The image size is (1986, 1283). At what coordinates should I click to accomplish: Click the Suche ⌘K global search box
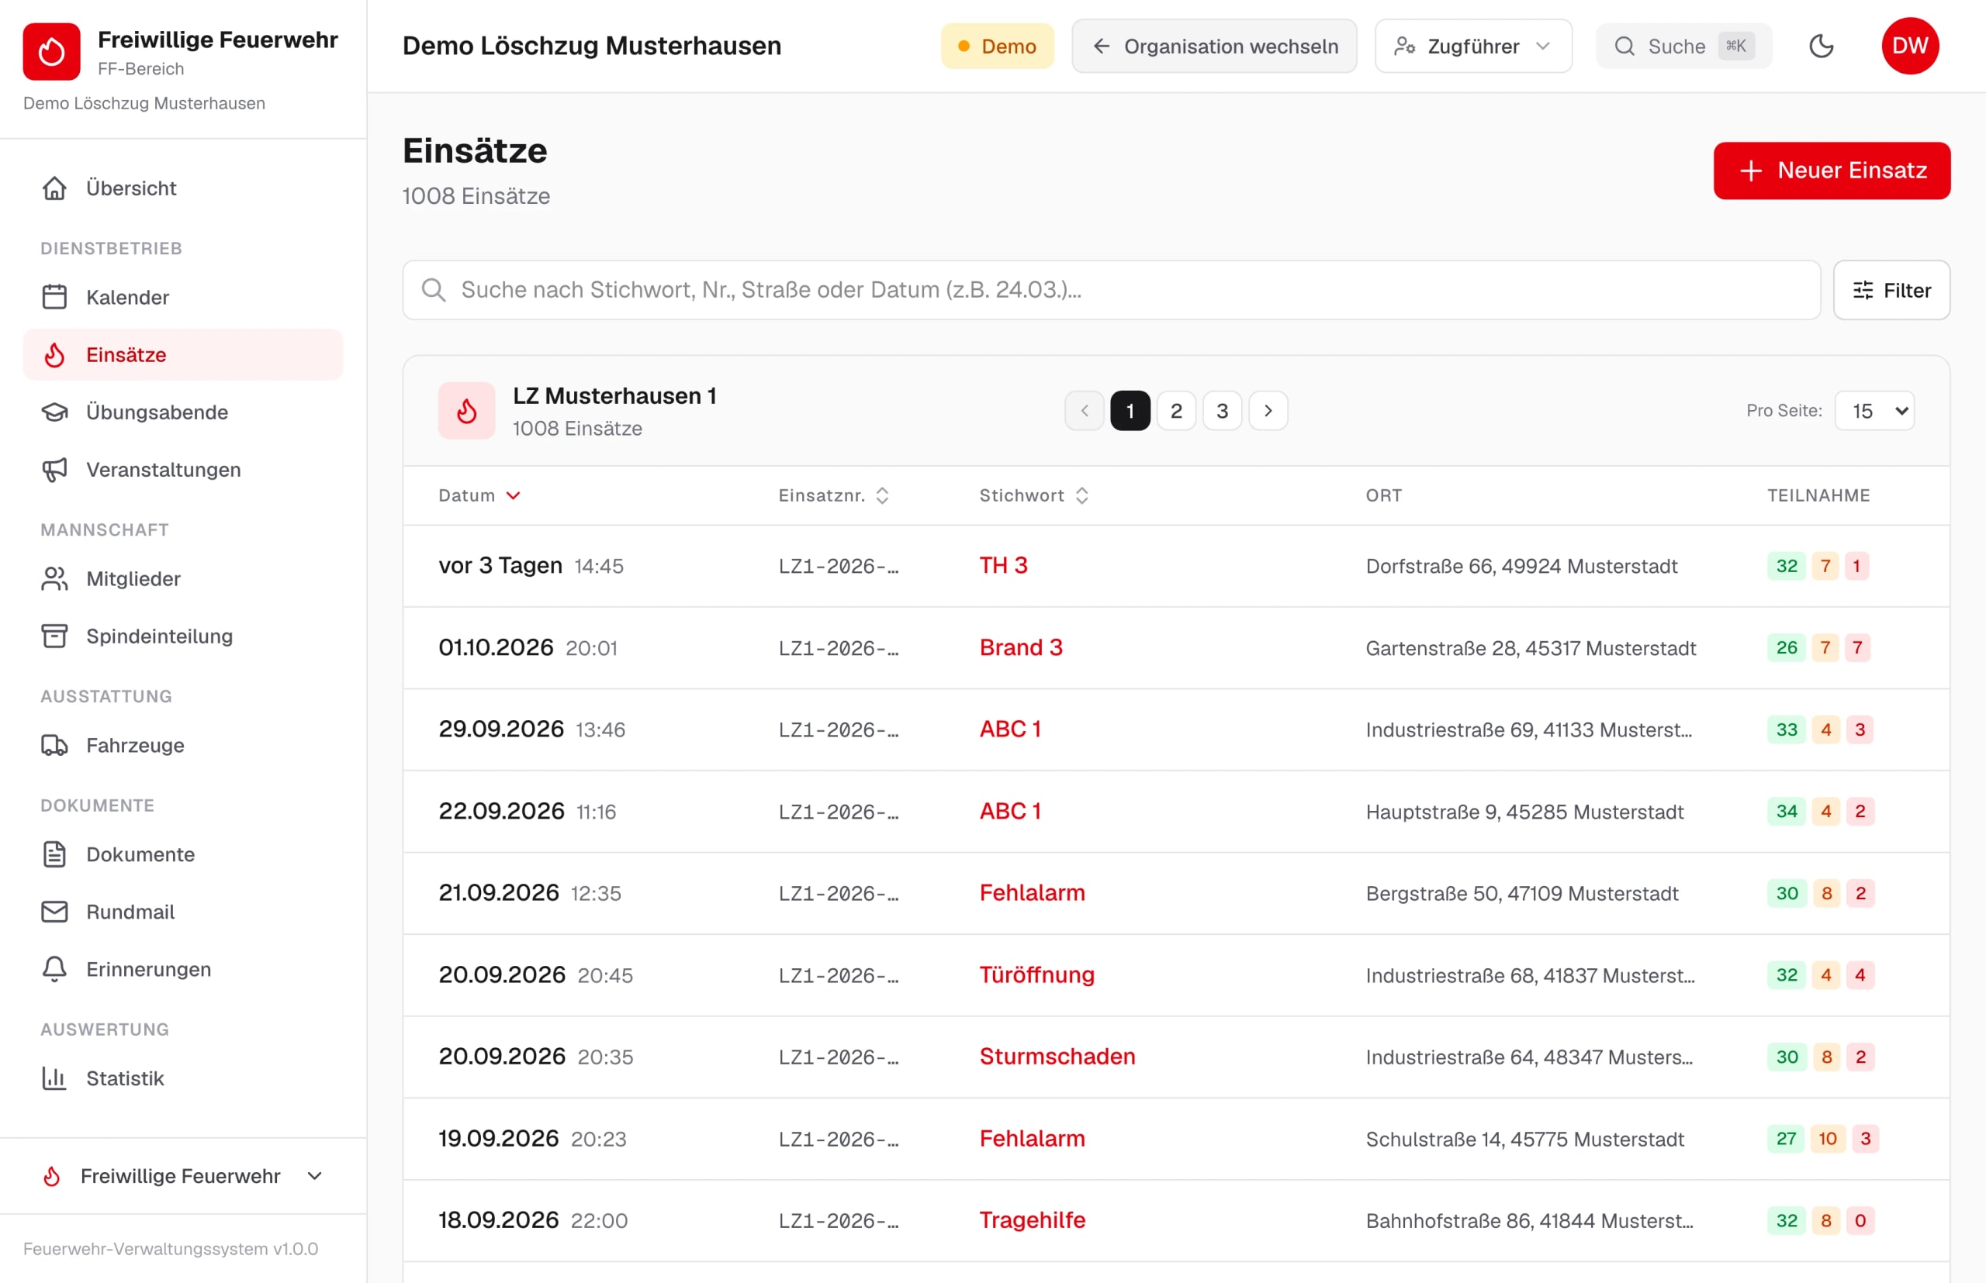tap(1684, 46)
